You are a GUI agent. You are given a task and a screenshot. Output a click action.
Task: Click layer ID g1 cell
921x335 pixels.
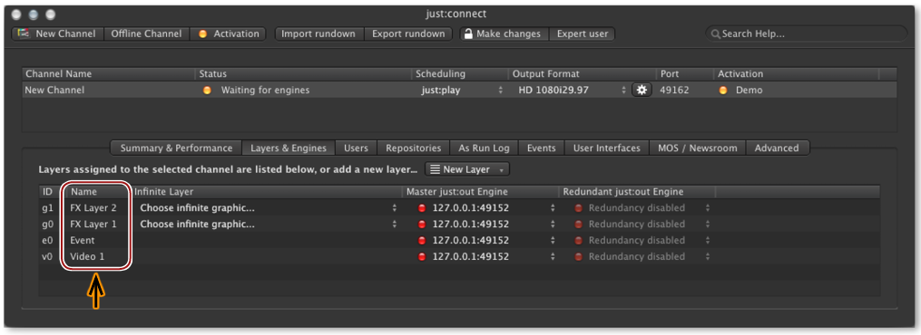pyautogui.click(x=47, y=208)
